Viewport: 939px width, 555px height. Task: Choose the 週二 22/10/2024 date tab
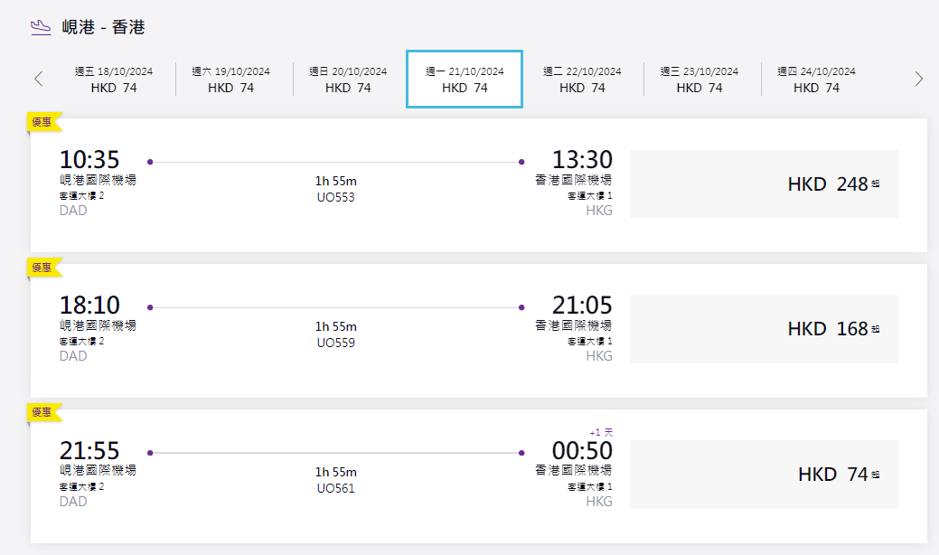point(582,80)
